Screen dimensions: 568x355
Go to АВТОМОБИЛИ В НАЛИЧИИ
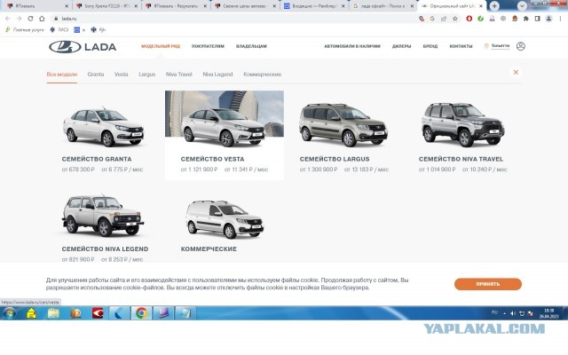pyautogui.click(x=352, y=46)
